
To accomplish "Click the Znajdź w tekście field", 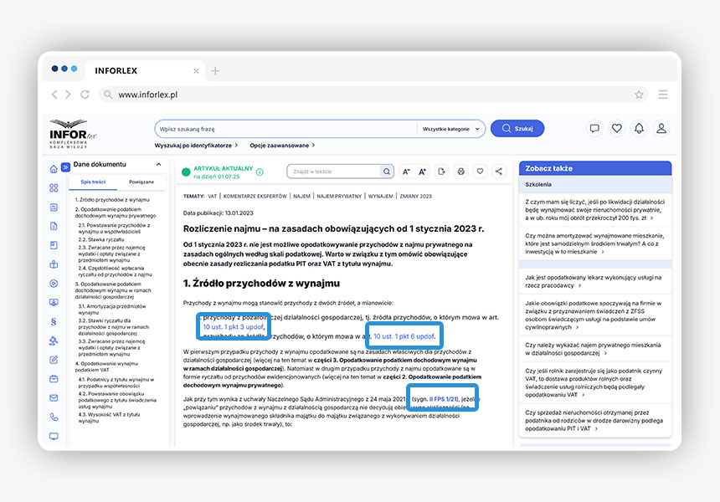I will click(334, 172).
